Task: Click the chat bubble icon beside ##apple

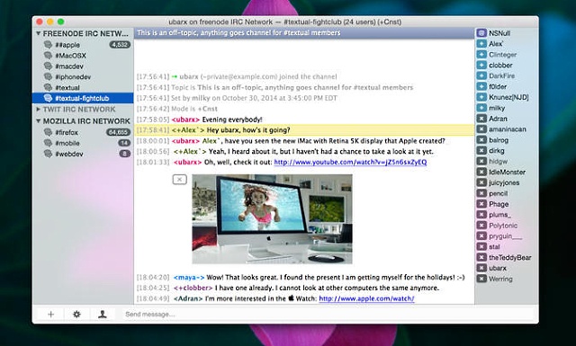Action: coord(48,45)
